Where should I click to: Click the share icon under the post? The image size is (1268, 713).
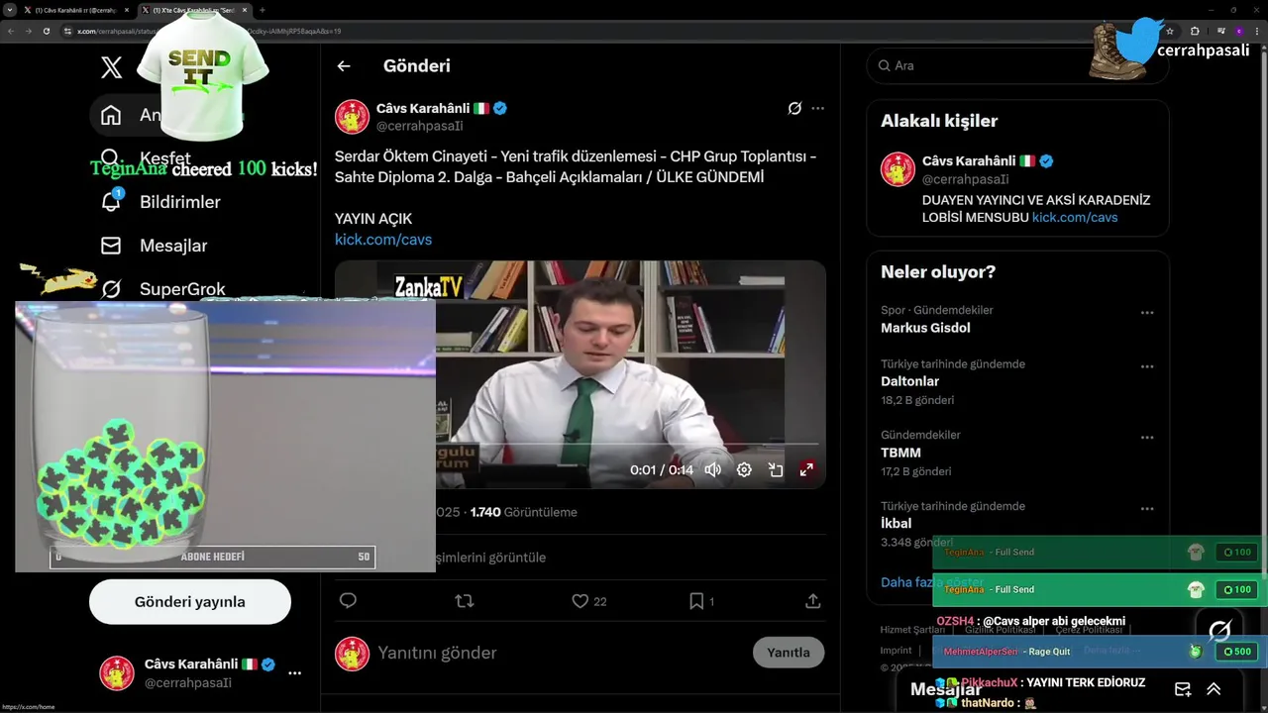click(x=813, y=601)
